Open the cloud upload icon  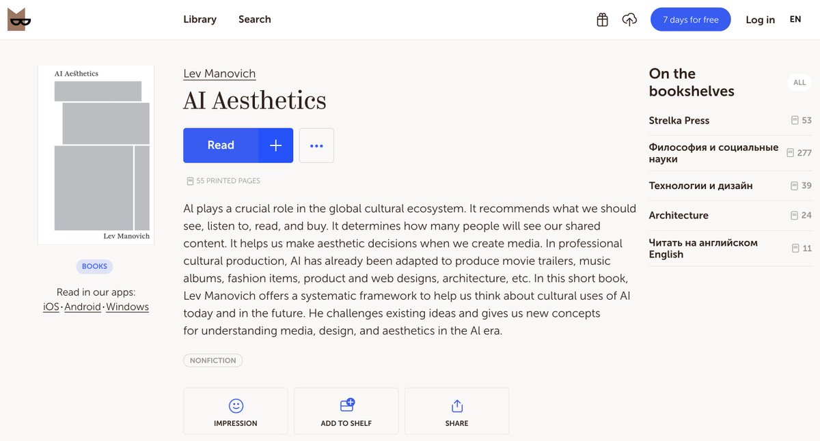[x=629, y=20]
